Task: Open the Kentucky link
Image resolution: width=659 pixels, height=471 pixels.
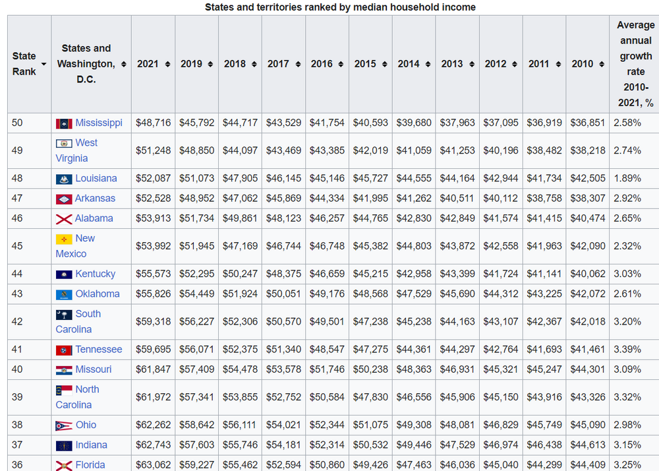Action: [x=95, y=274]
